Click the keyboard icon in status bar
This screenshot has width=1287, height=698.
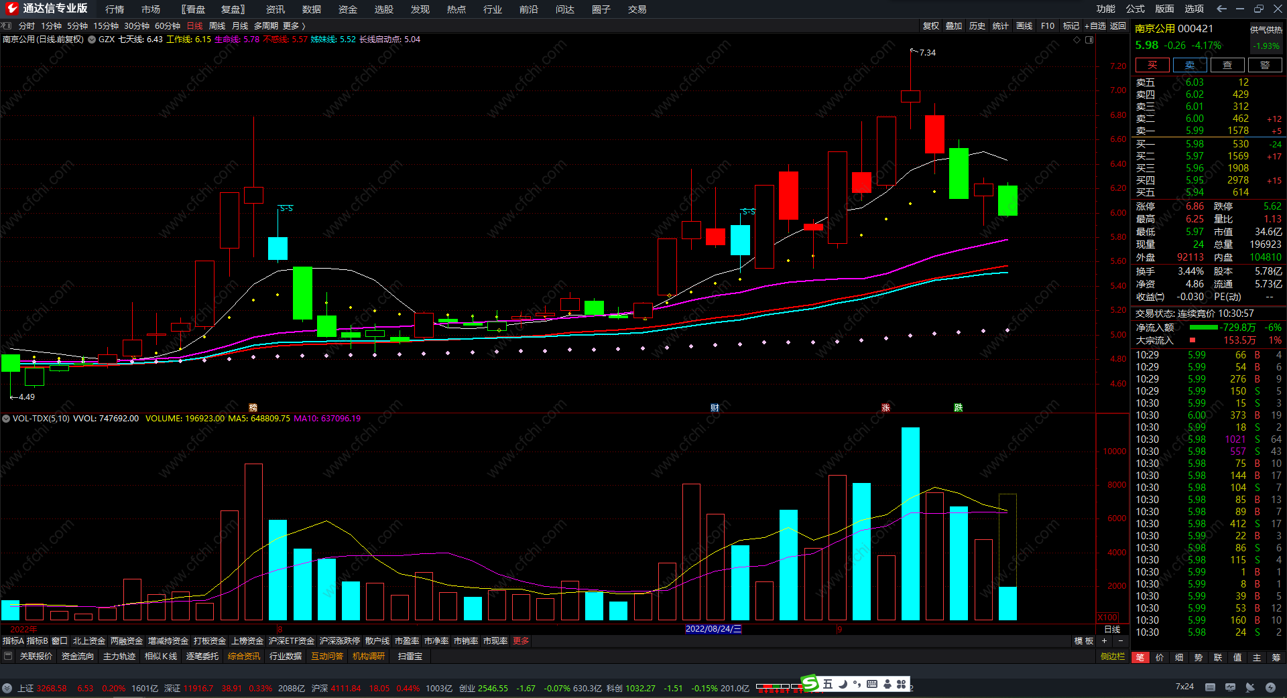click(1210, 687)
